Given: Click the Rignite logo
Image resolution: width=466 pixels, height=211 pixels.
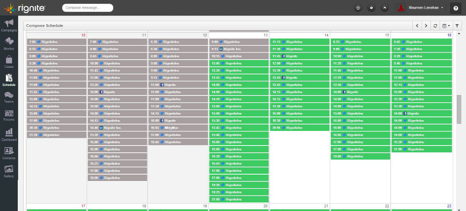Looking at the screenshot, I should click(25, 8).
